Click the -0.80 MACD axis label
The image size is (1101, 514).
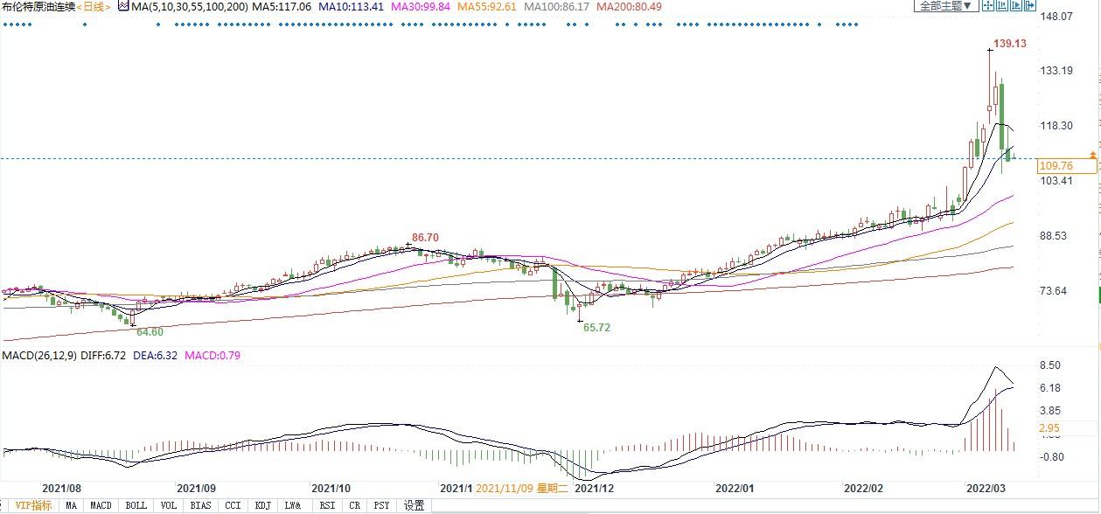pyautogui.click(x=1050, y=457)
